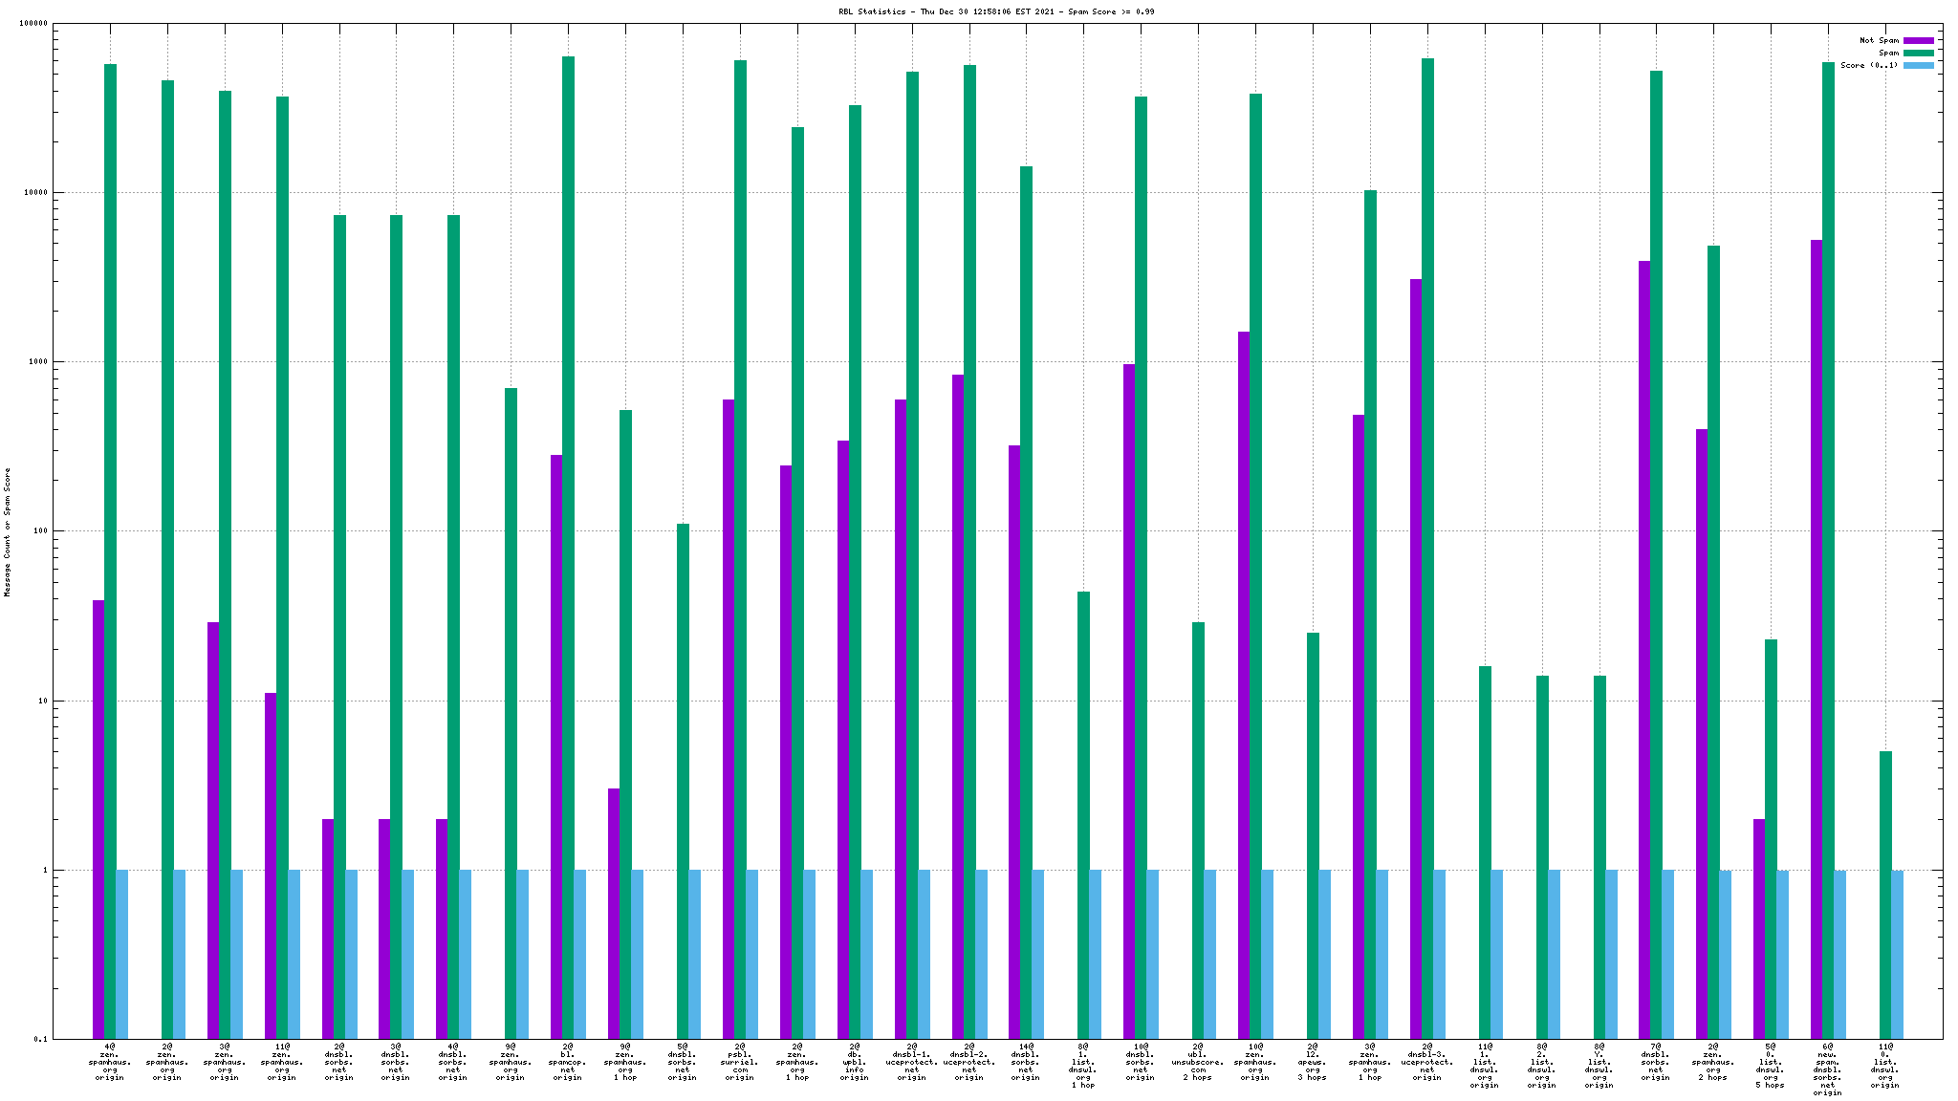Click the green Spam legend swatch

(x=1918, y=53)
